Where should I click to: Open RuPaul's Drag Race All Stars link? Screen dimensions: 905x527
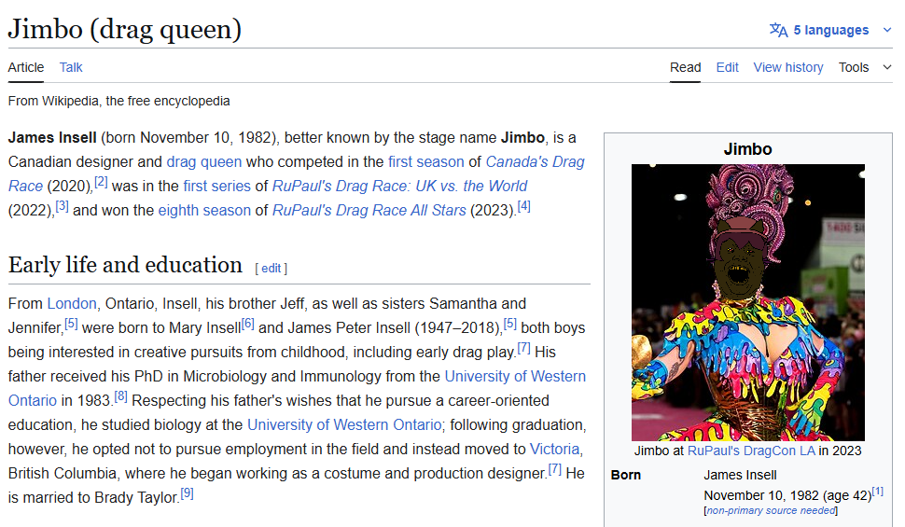click(369, 210)
